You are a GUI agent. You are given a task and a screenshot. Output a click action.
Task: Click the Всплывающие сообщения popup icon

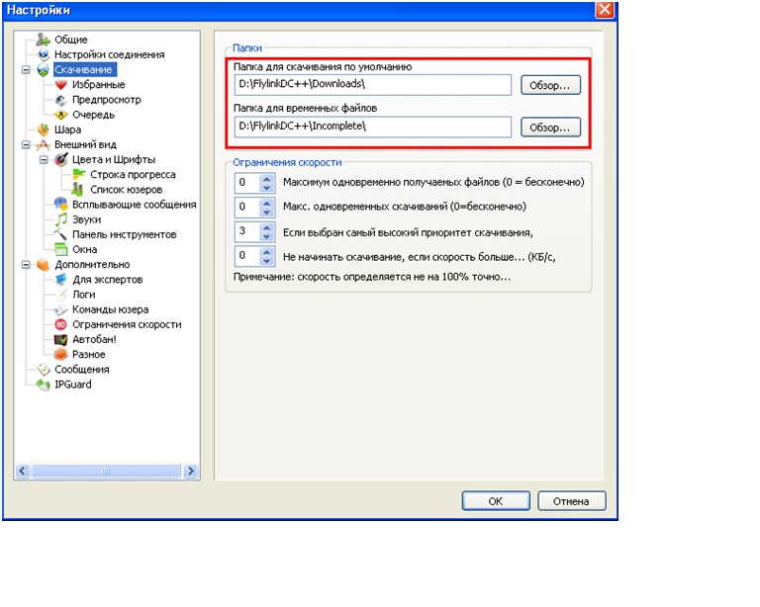61,205
